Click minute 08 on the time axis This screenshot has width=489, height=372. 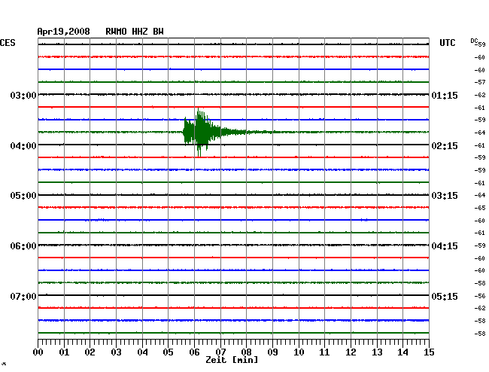point(246,352)
